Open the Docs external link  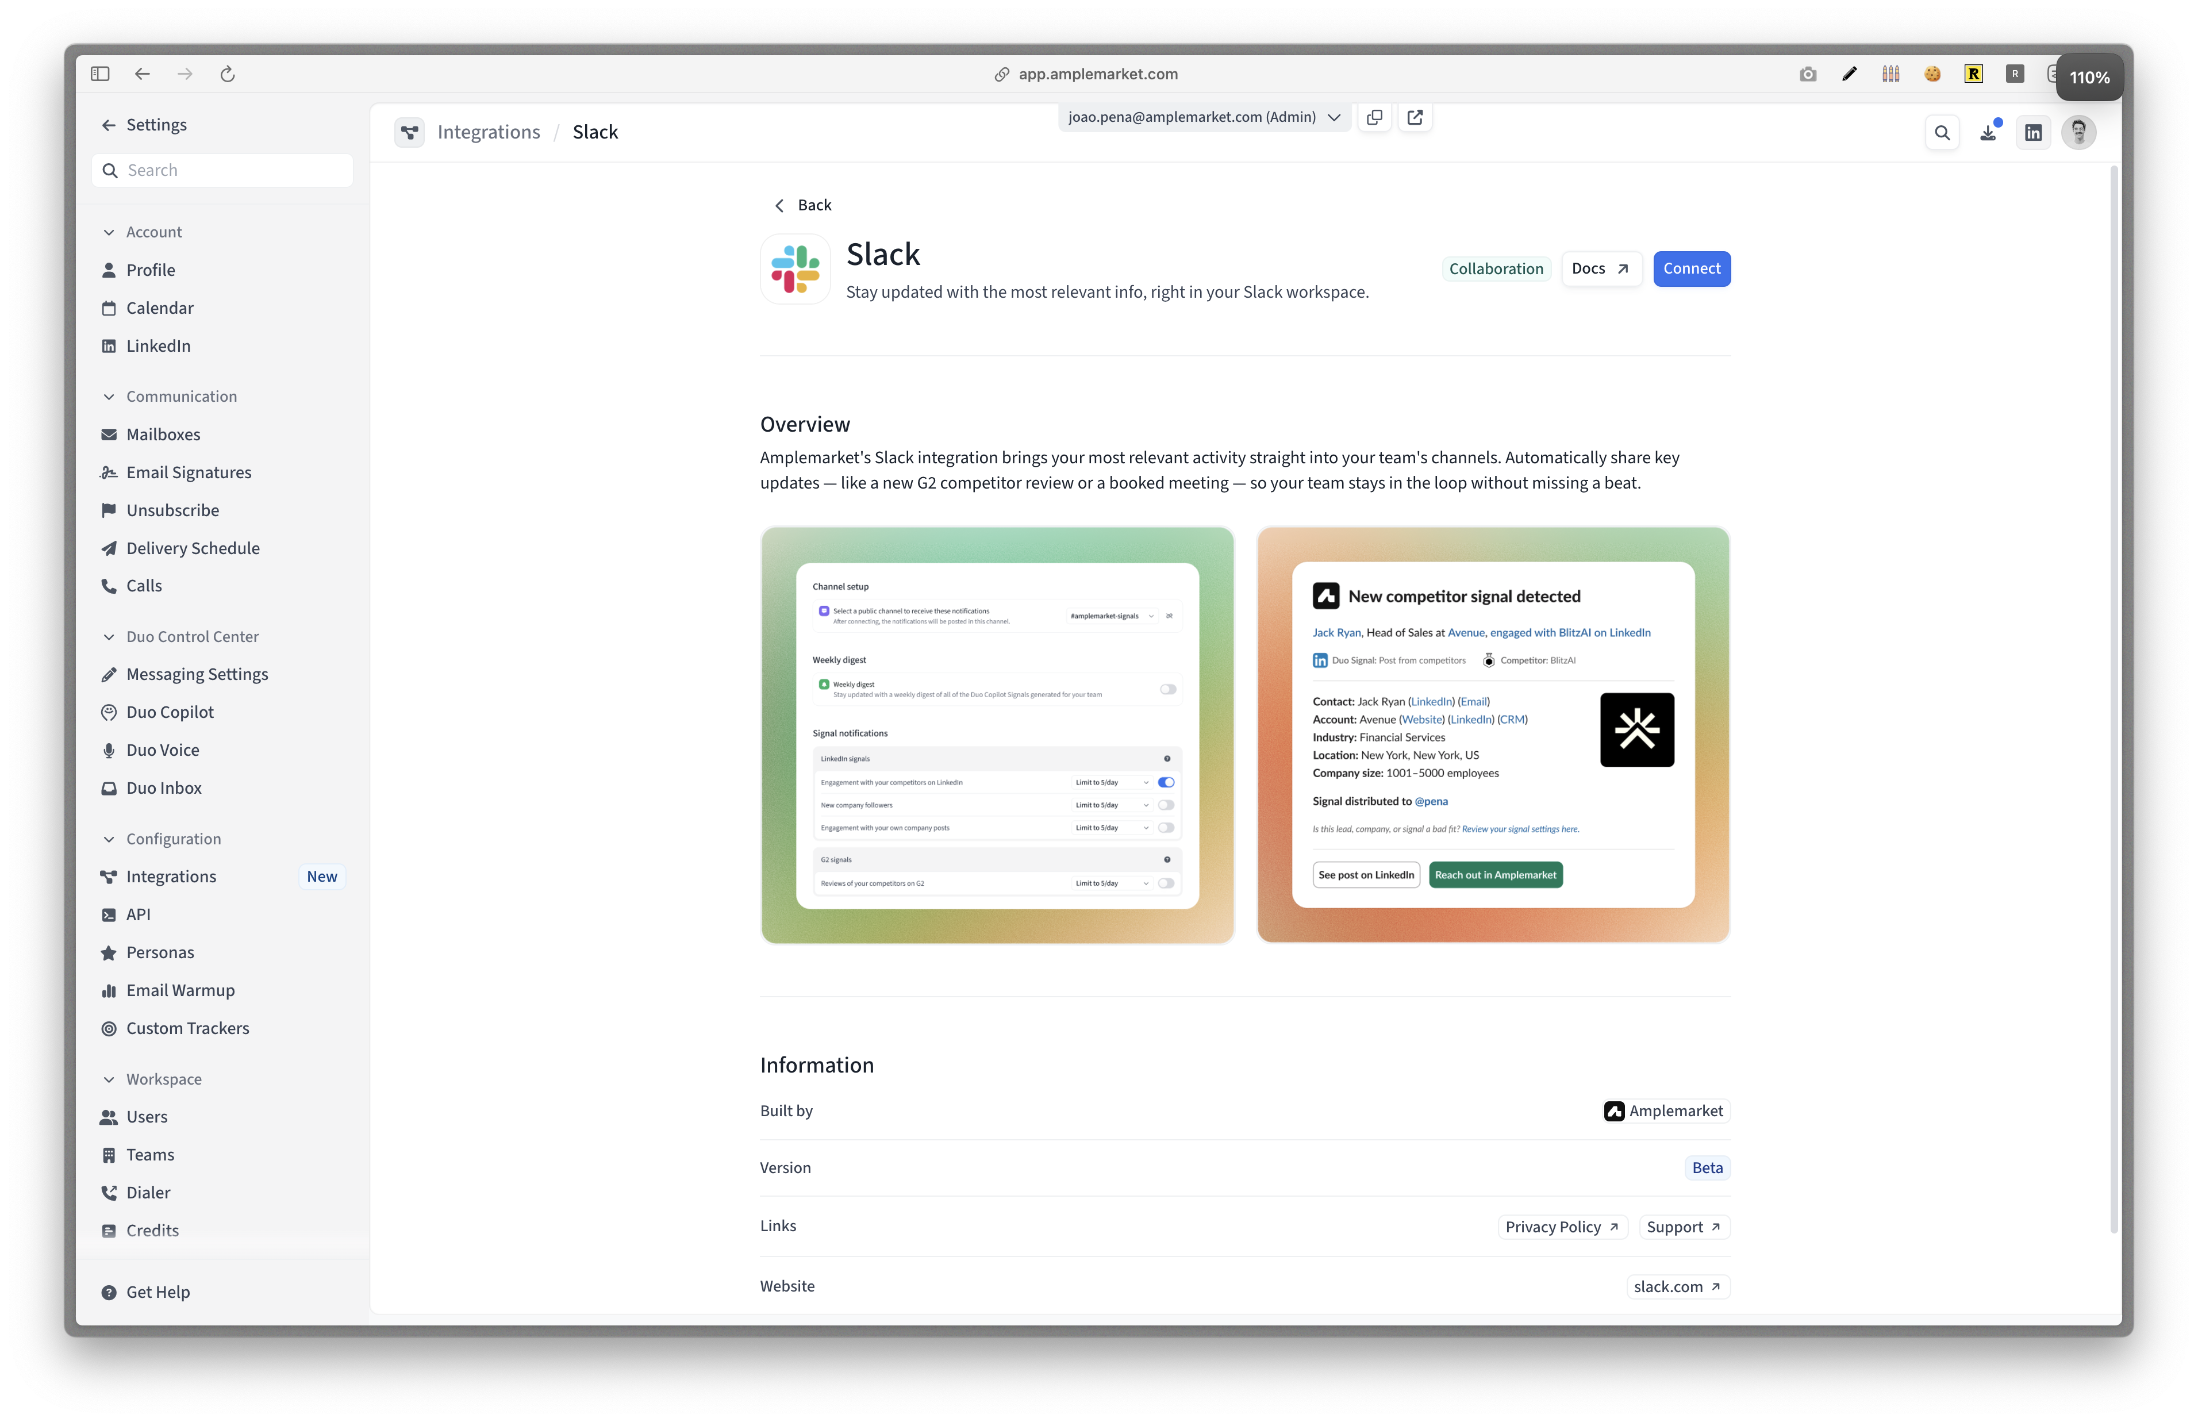(x=1601, y=268)
